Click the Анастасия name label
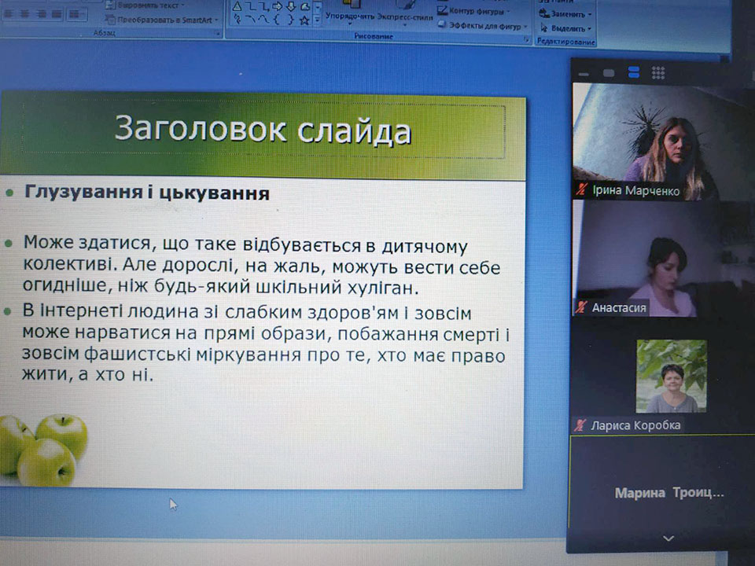Viewport: 755px width, 566px height. (x=619, y=307)
